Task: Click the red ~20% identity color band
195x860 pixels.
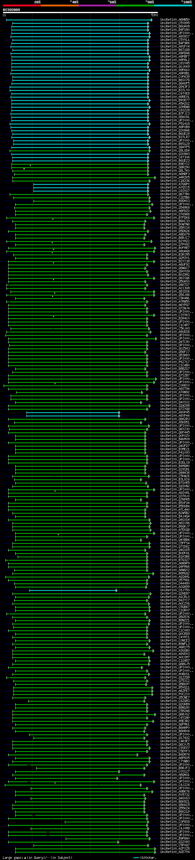Action: point(22,5)
